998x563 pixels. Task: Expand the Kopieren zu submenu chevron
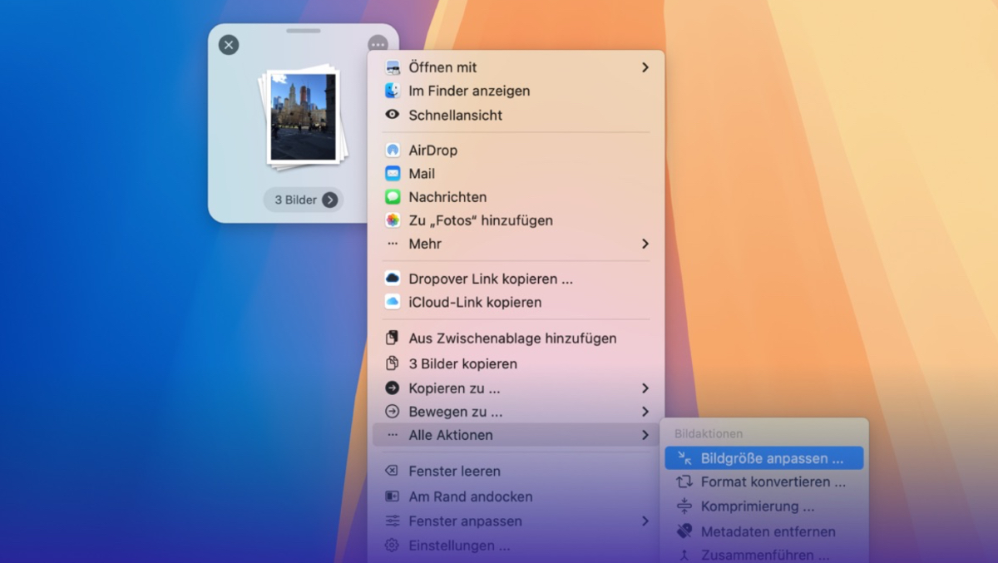645,388
